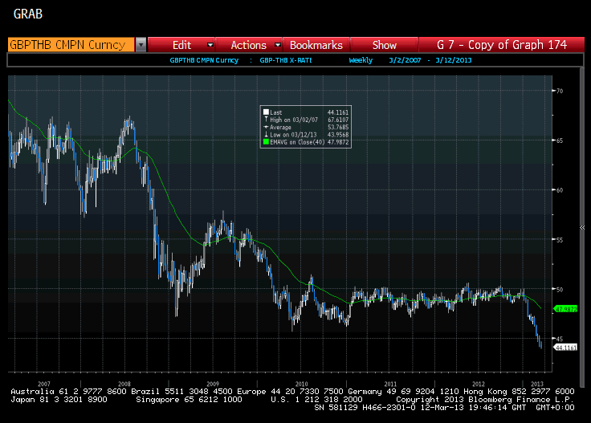Viewport: 591px width, 423px height.
Task: Click the Weekly periodicity label
Action: pyautogui.click(x=361, y=60)
